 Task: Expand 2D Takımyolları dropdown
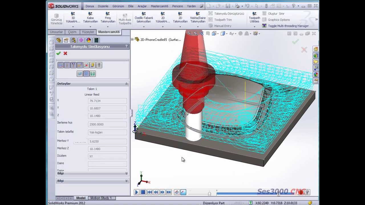180,27
